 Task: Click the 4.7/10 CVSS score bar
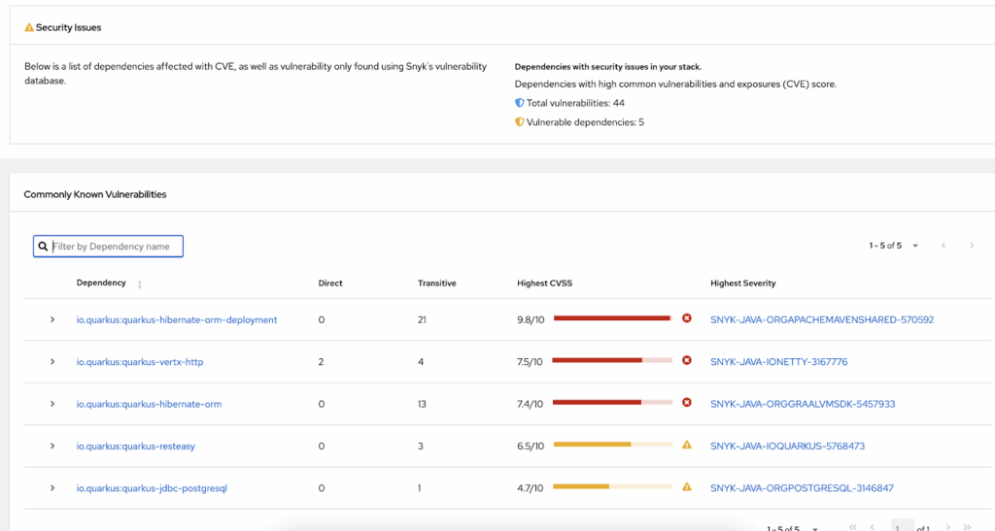tap(612, 486)
